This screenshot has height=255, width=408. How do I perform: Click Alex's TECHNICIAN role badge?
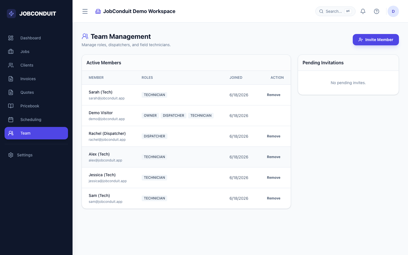coord(154,157)
